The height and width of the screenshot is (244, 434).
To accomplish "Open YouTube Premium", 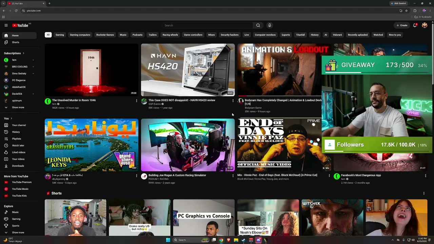I will [x=20, y=182].
